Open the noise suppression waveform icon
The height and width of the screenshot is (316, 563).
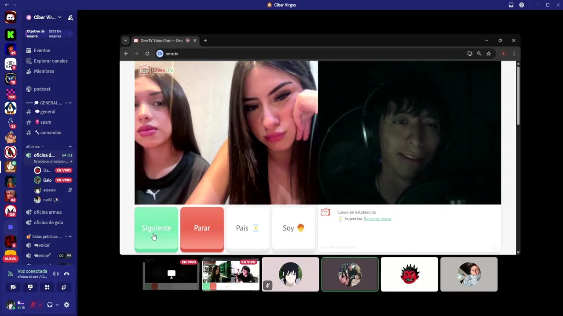pyautogui.click(x=56, y=274)
